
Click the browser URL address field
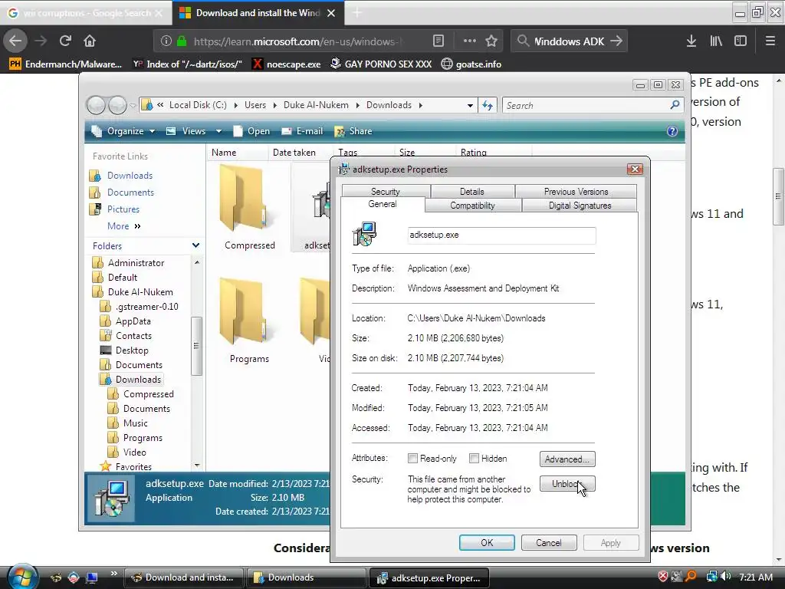298,41
